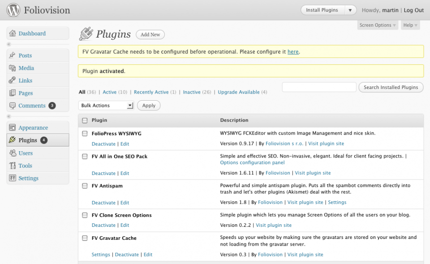
Task: Click the Comments speech bubble icon
Action: point(13,106)
